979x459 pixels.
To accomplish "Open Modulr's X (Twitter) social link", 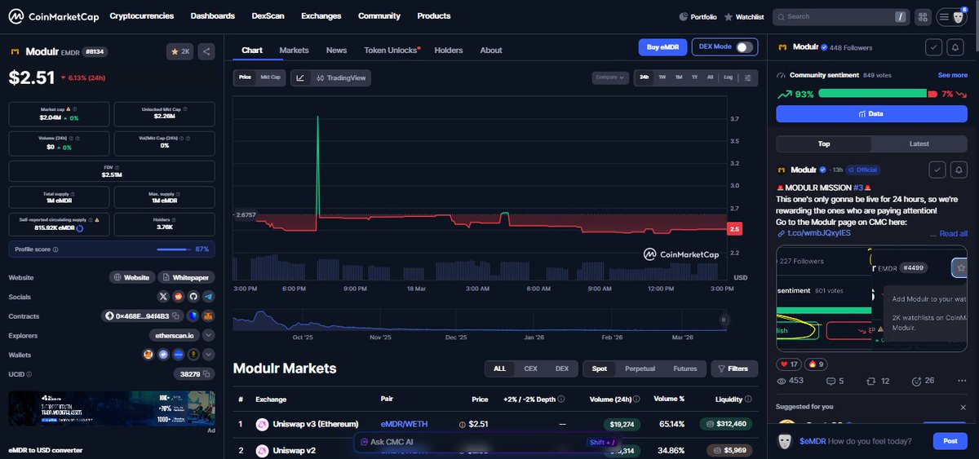I will pos(163,297).
